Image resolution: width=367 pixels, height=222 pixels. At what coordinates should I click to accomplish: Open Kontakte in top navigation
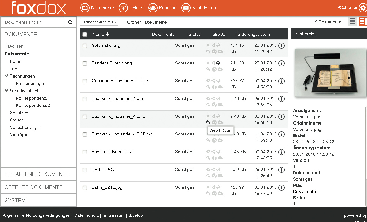pos(162,8)
